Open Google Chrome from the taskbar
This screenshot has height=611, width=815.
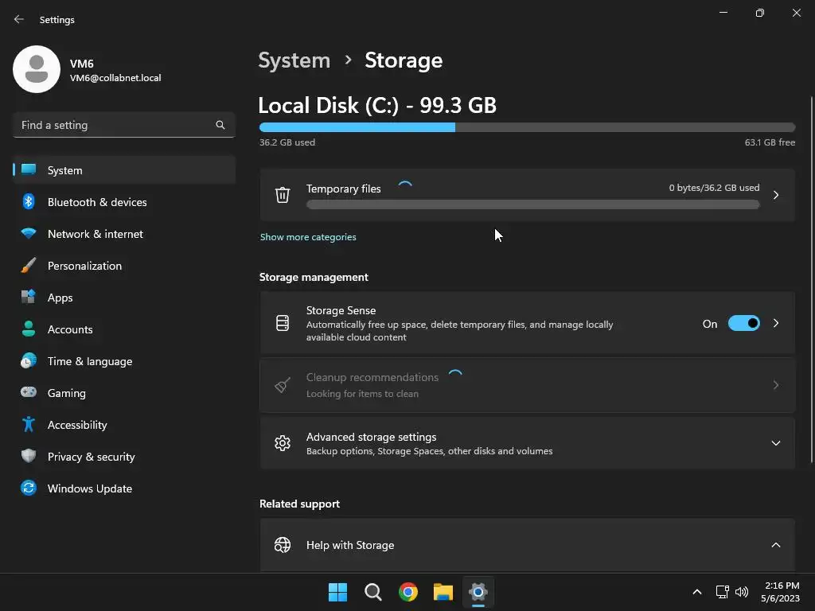point(408,592)
